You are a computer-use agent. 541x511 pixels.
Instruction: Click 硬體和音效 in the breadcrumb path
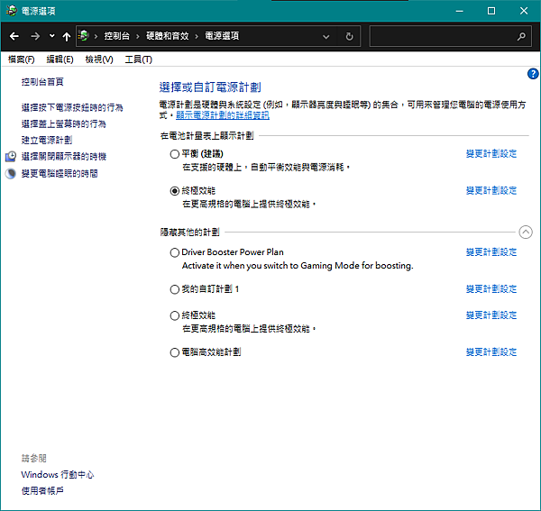click(x=168, y=36)
